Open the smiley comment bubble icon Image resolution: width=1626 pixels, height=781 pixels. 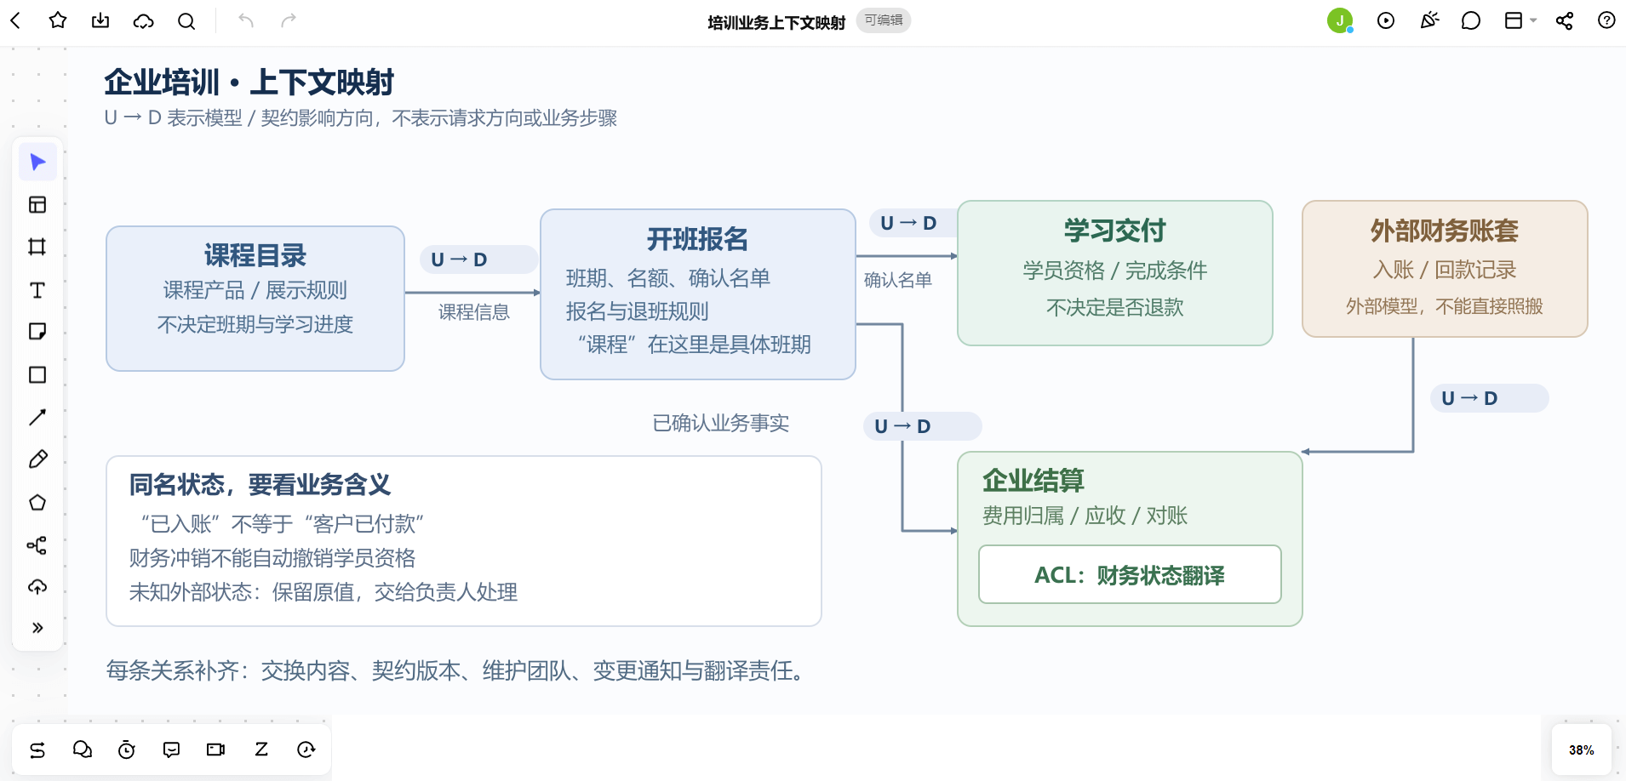coord(171,750)
